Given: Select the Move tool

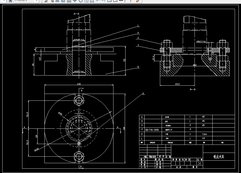Looking at the screenshot, I should click(75, 1).
